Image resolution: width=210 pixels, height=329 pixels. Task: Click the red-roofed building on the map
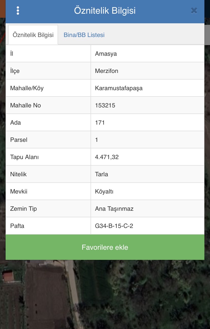[8, 276]
